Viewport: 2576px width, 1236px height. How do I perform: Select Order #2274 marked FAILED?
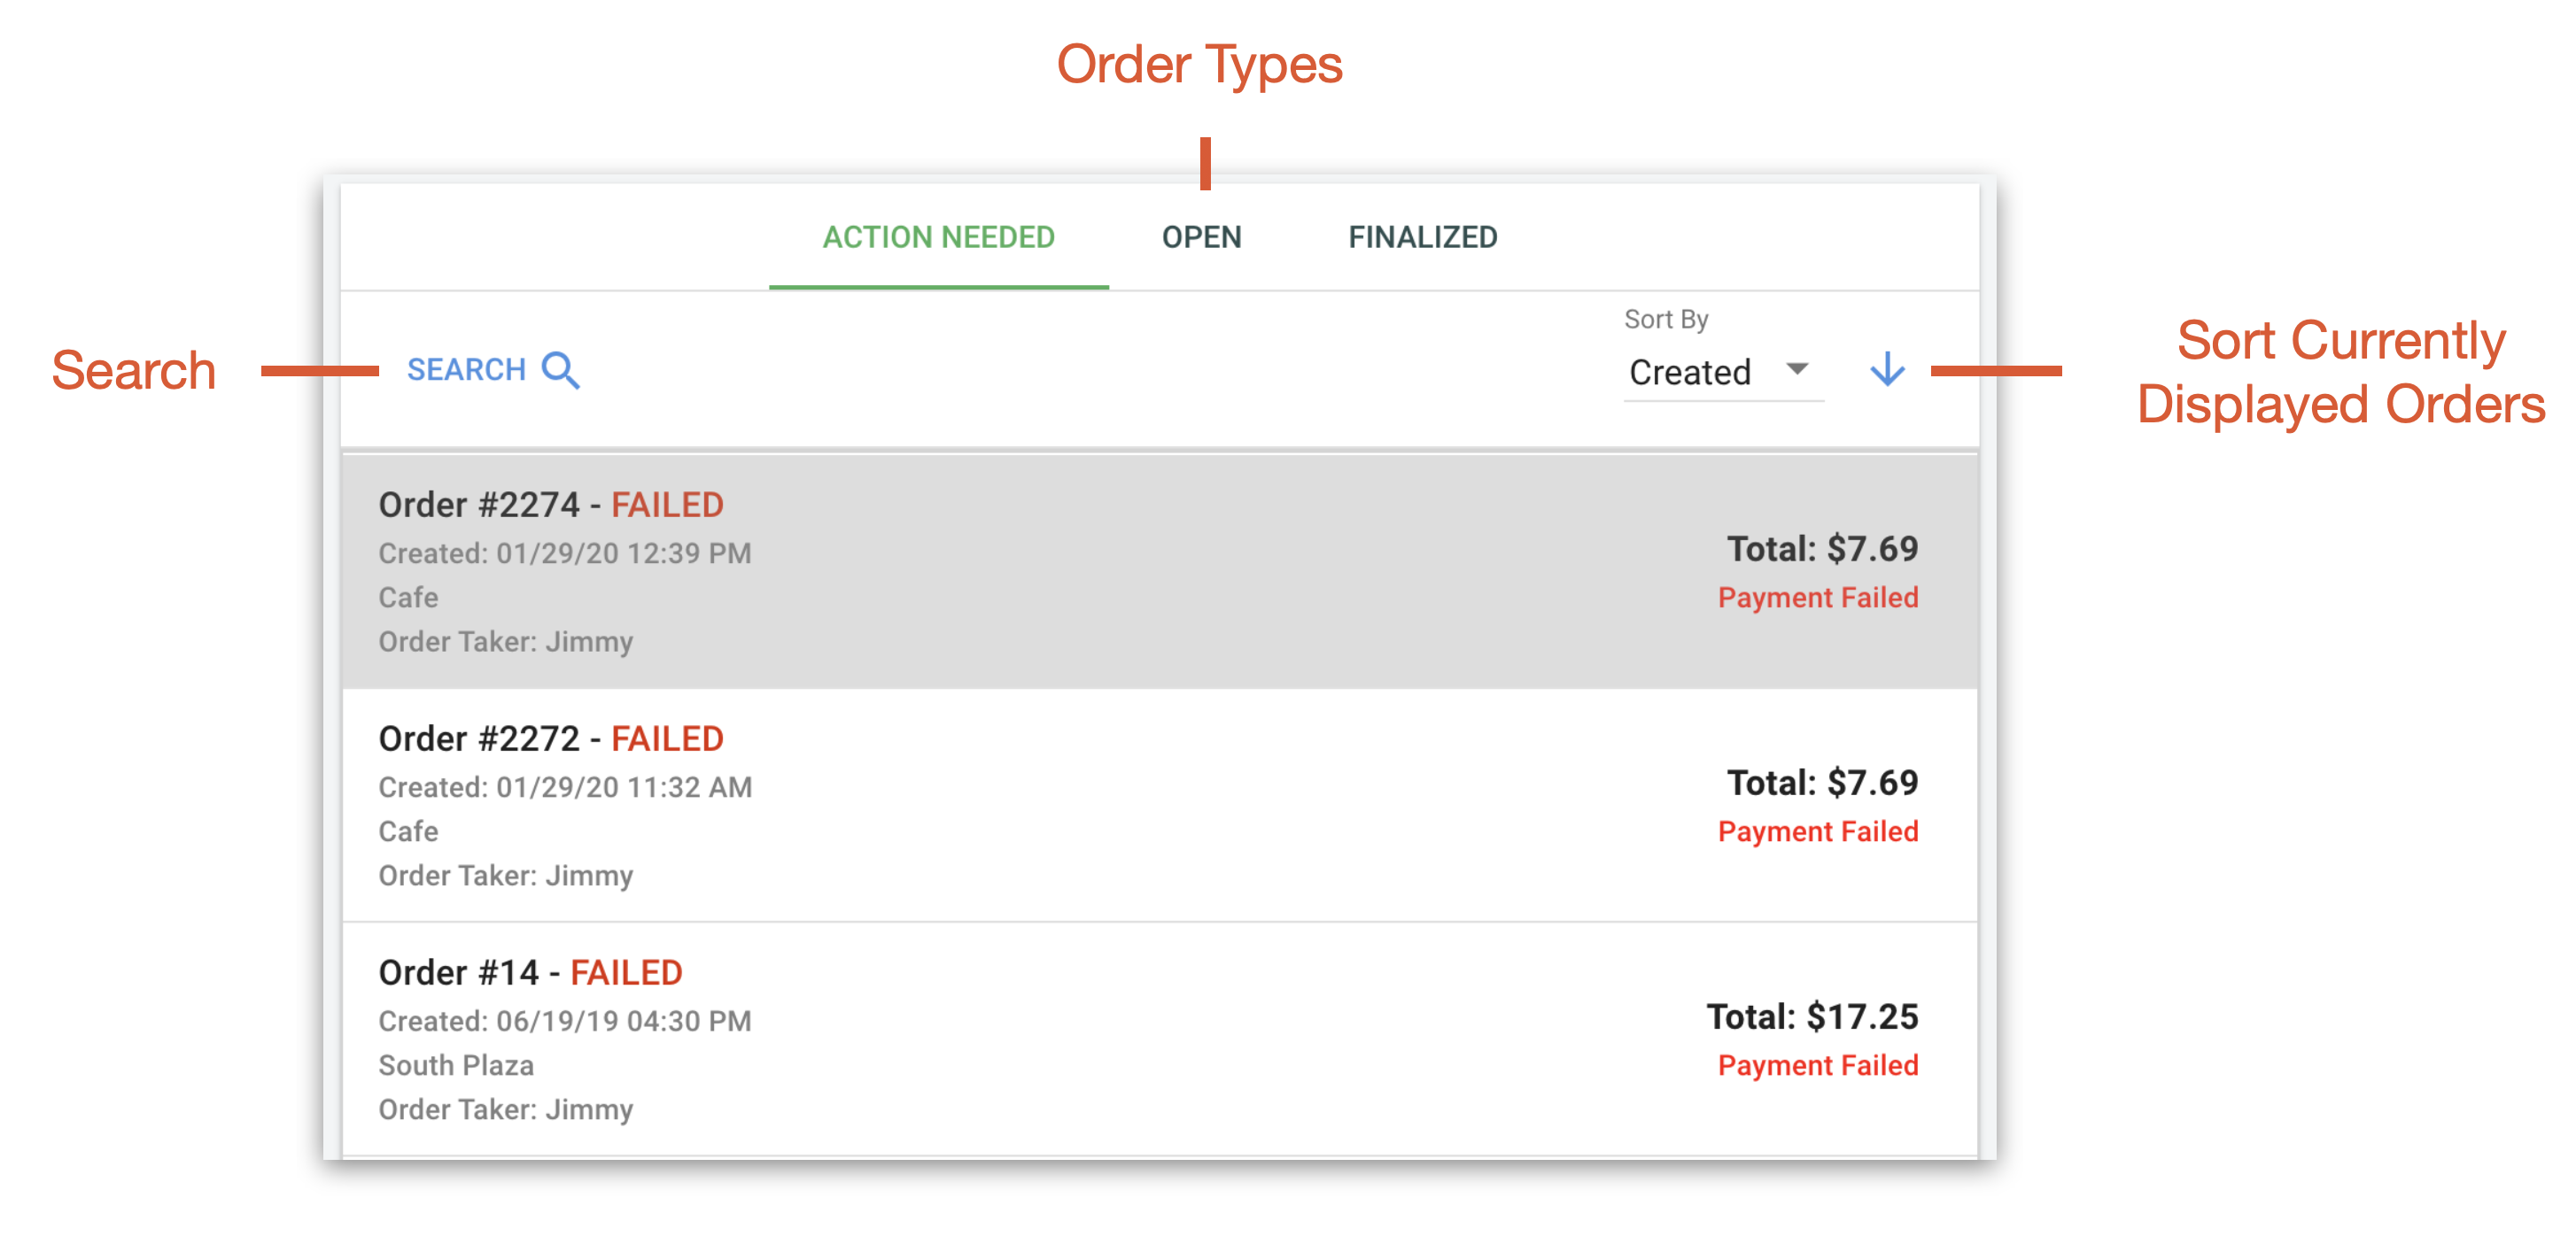click(550, 505)
